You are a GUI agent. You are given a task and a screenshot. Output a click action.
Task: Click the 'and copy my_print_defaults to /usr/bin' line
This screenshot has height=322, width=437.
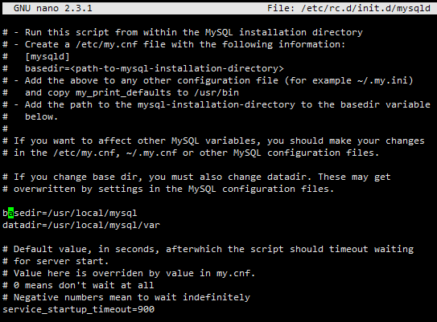tap(121, 92)
